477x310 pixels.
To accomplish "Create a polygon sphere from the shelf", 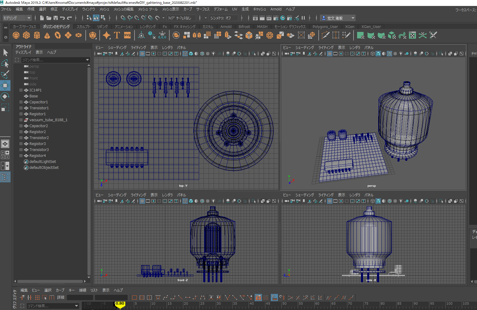I will click(16, 35).
